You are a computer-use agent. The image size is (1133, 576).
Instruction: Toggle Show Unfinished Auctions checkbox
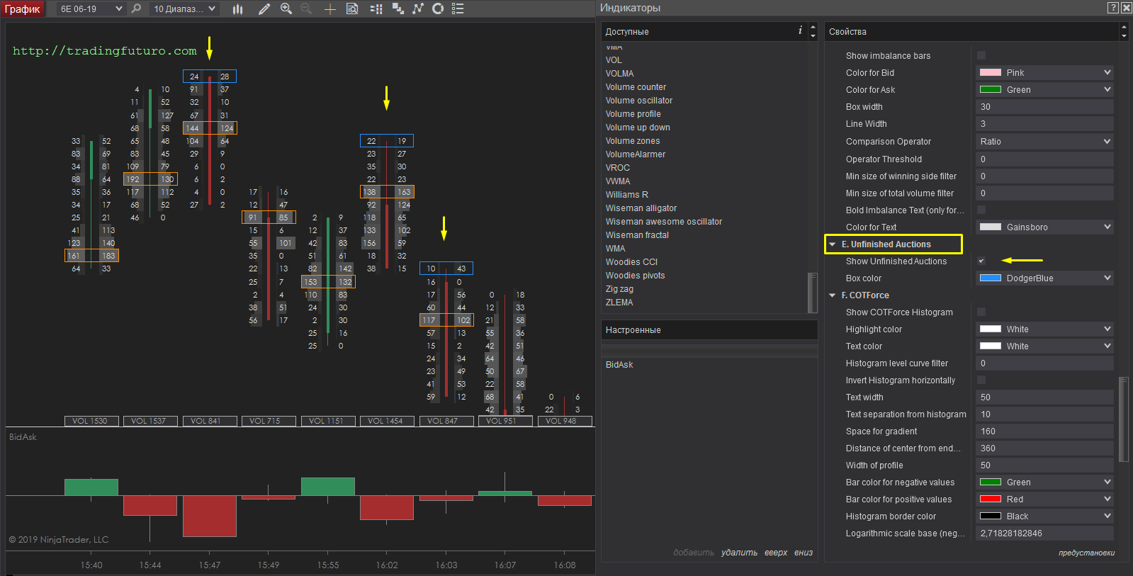pos(981,261)
